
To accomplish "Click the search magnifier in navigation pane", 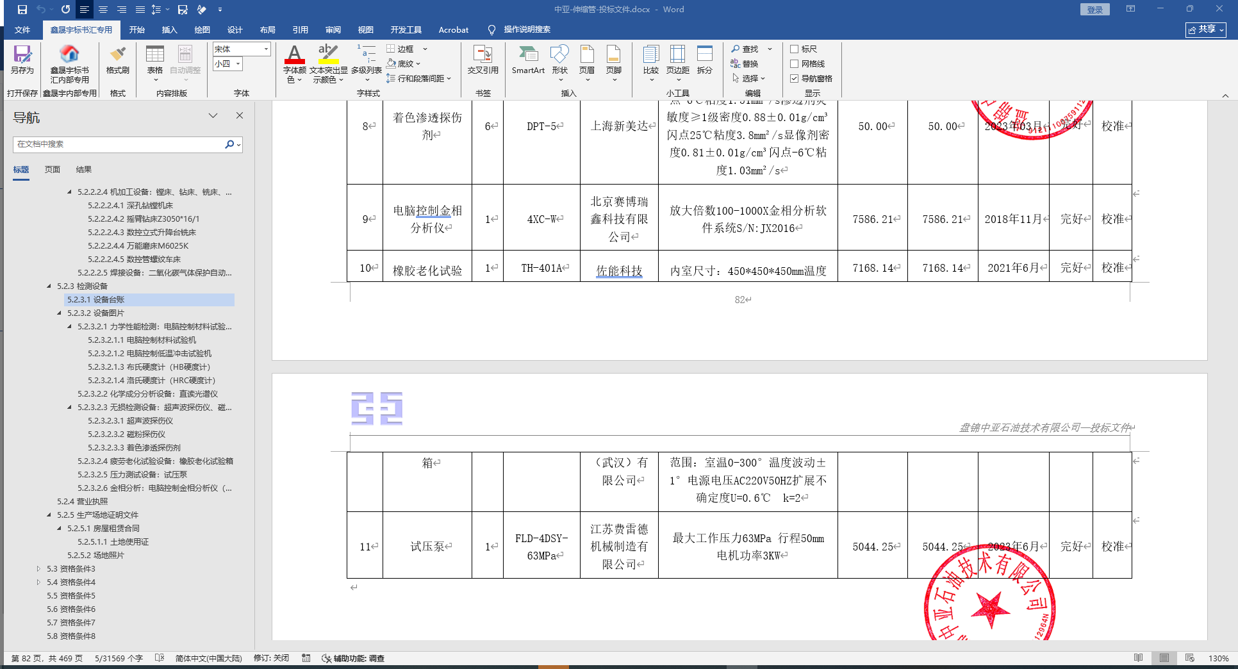I will pos(229,144).
